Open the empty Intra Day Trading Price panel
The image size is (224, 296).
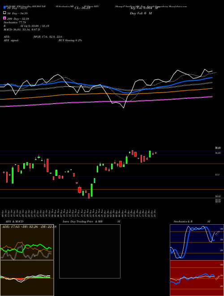coord(90,251)
